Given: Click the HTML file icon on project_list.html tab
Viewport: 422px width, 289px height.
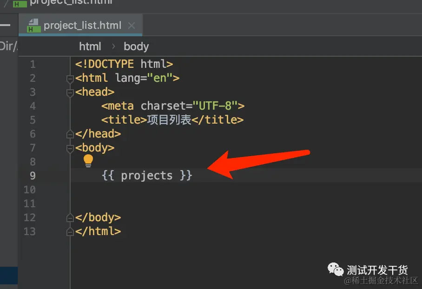Looking at the screenshot, I should point(33,26).
